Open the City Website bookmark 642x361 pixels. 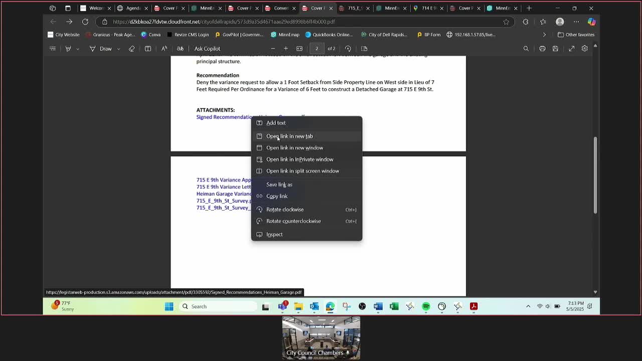(x=64, y=35)
